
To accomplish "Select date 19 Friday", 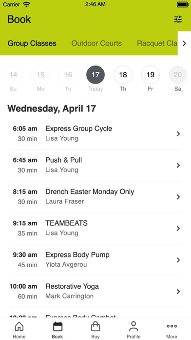I will (x=151, y=75).
